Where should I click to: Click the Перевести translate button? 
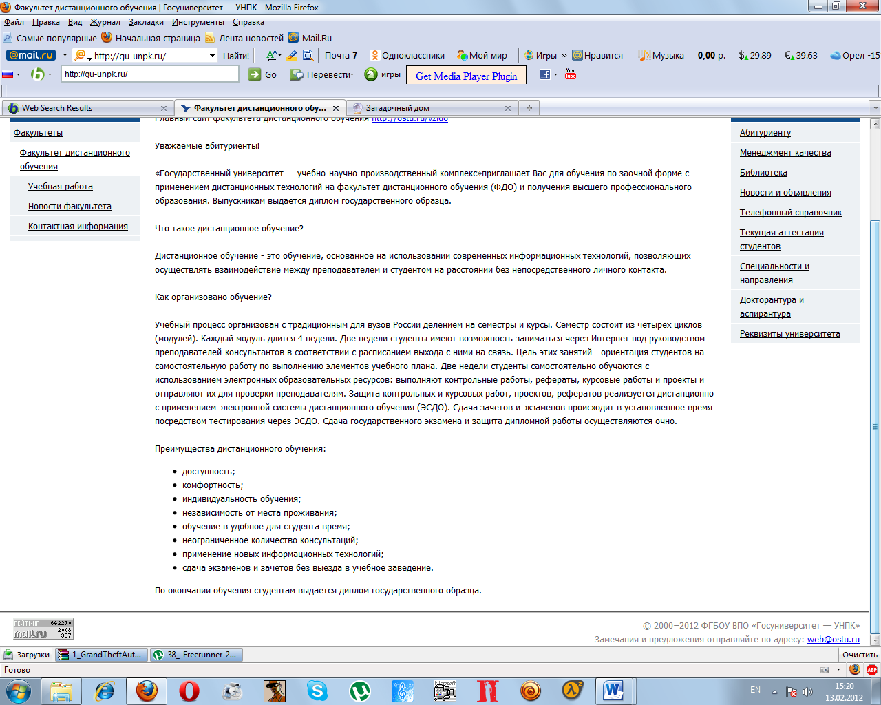tap(321, 74)
